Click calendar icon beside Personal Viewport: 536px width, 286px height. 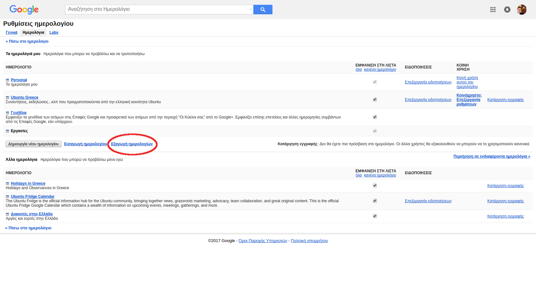point(7,80)
